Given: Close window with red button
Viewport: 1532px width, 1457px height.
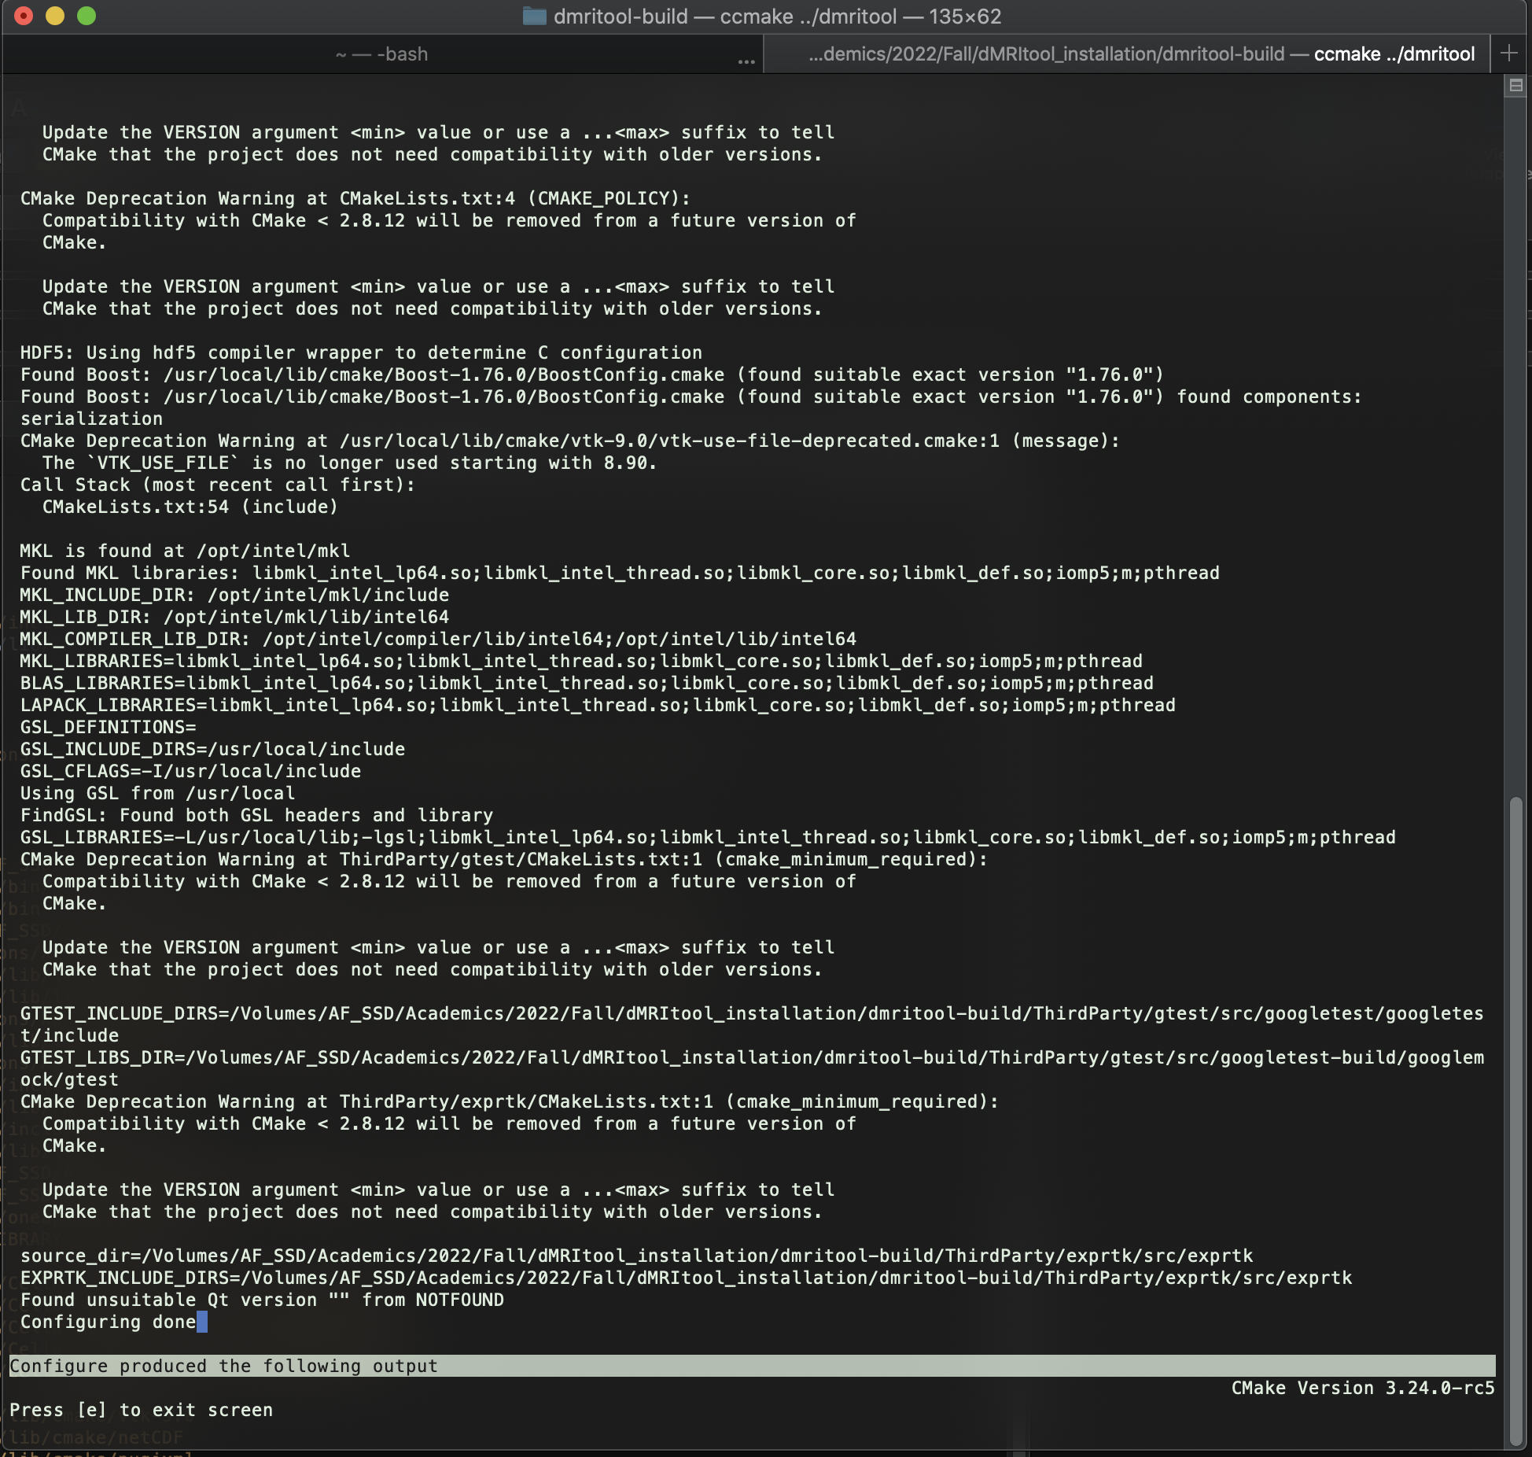Looking at the screenshot, I should pos(24,16).
